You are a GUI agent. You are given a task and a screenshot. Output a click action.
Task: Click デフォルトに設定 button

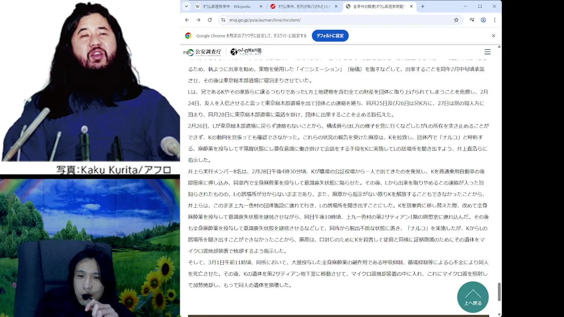point(330,36)
